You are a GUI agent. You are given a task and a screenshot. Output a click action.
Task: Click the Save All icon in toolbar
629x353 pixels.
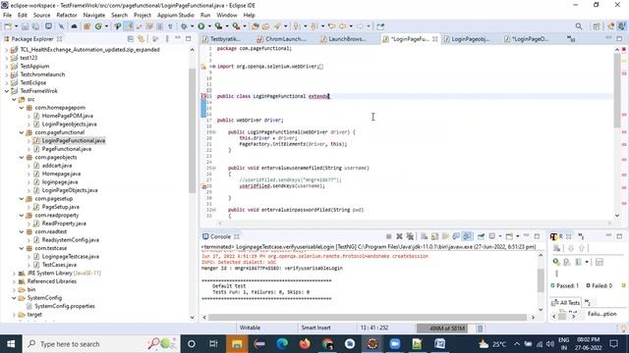(x=35, y=26)
